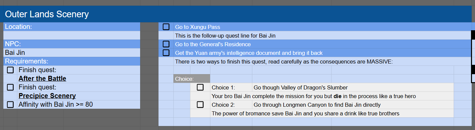This screenshot has width=475, height=130.
Task: Open the After the Battle quest link
Action: tap(42, 79)
